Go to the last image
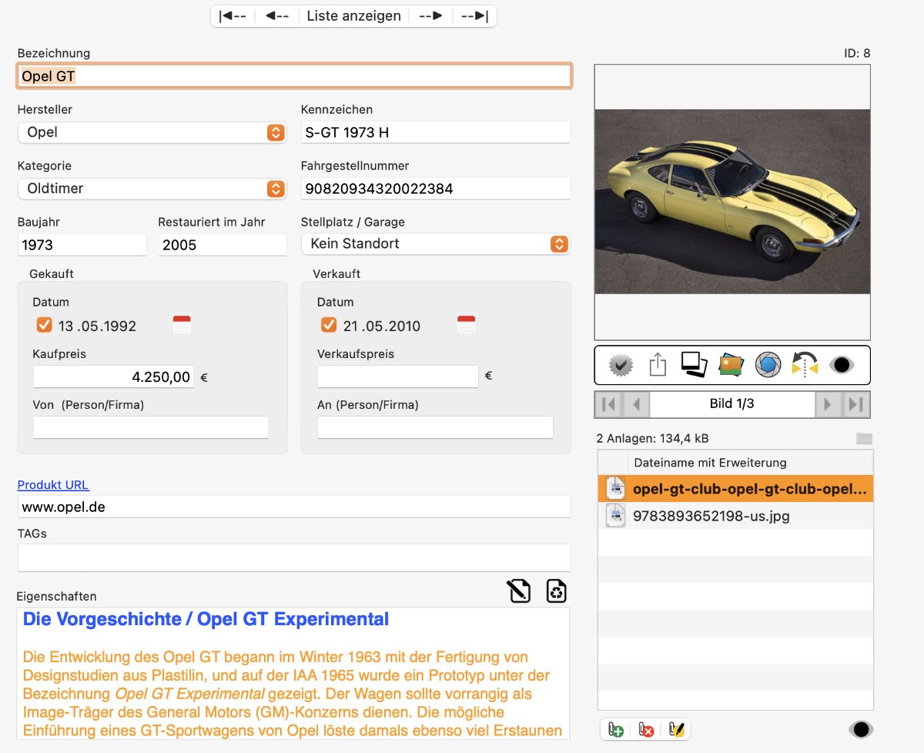The height and width of the screenshot is (753, 924). click(855, 404)
